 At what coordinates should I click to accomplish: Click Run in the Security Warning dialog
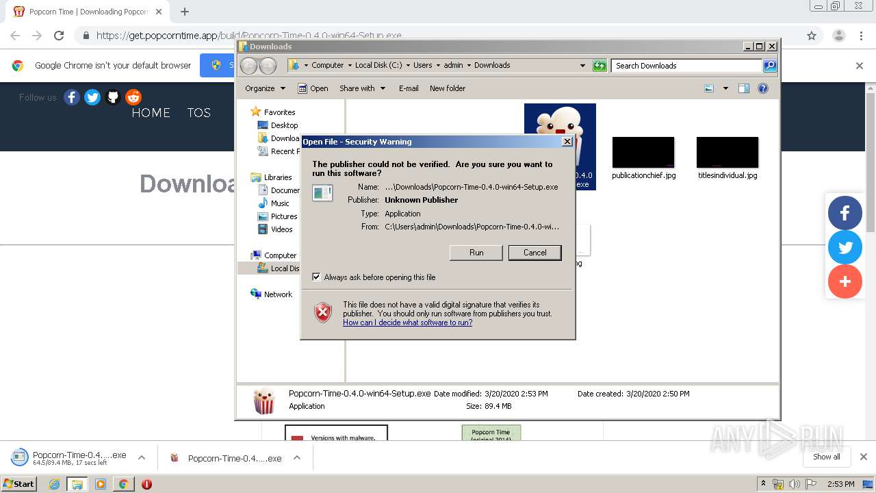point(476,253)
